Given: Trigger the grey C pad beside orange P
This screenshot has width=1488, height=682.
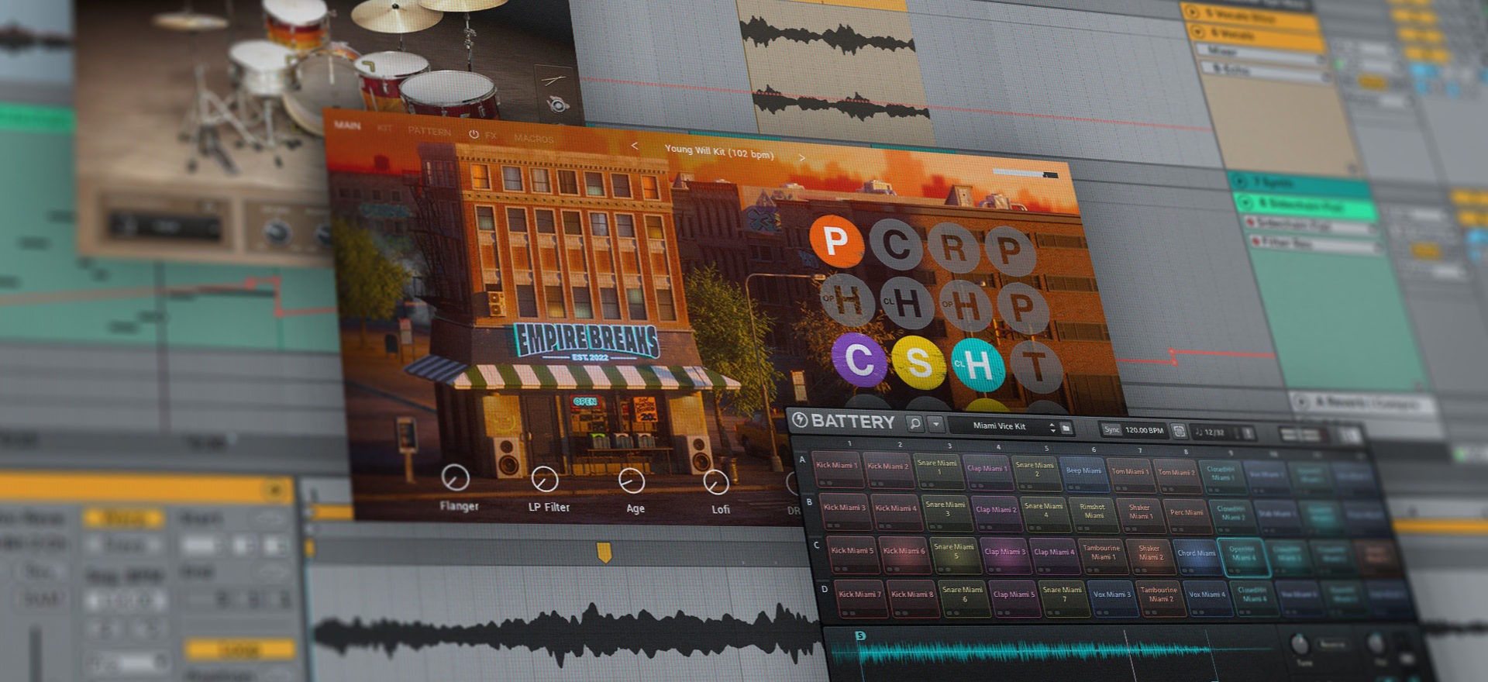Looking at the screenshot, I should (896, 245).
